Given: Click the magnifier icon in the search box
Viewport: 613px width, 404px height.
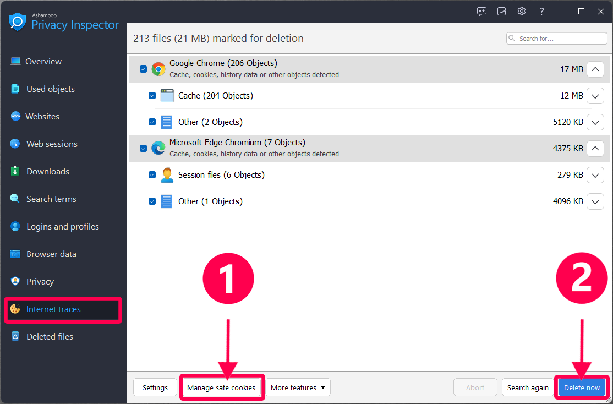Looking at the screenshot, I should point(512,39).
